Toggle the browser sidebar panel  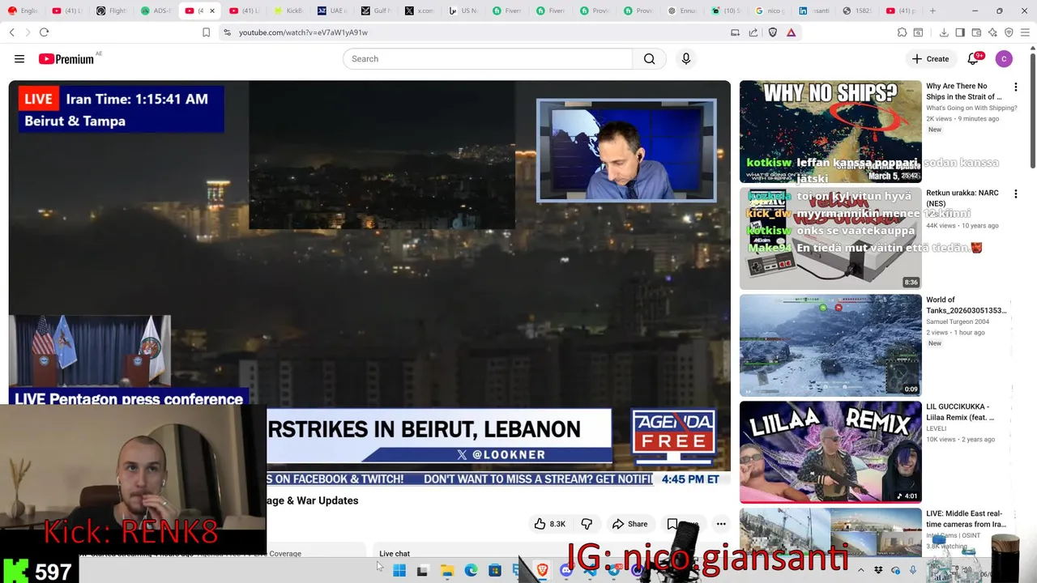(960, 32)
